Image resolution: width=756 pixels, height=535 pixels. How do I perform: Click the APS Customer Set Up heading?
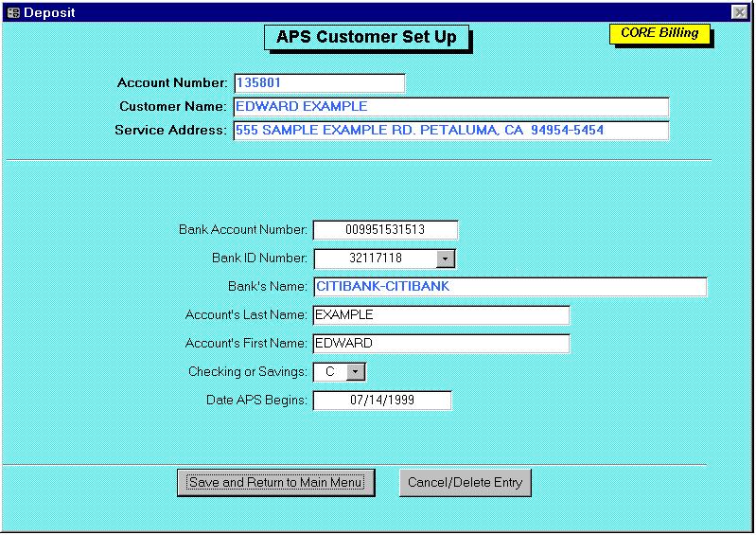point(366,37)
